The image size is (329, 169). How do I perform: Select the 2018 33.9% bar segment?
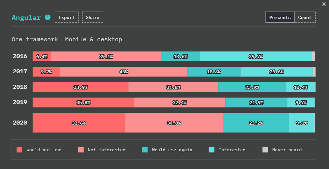point(81,87)
